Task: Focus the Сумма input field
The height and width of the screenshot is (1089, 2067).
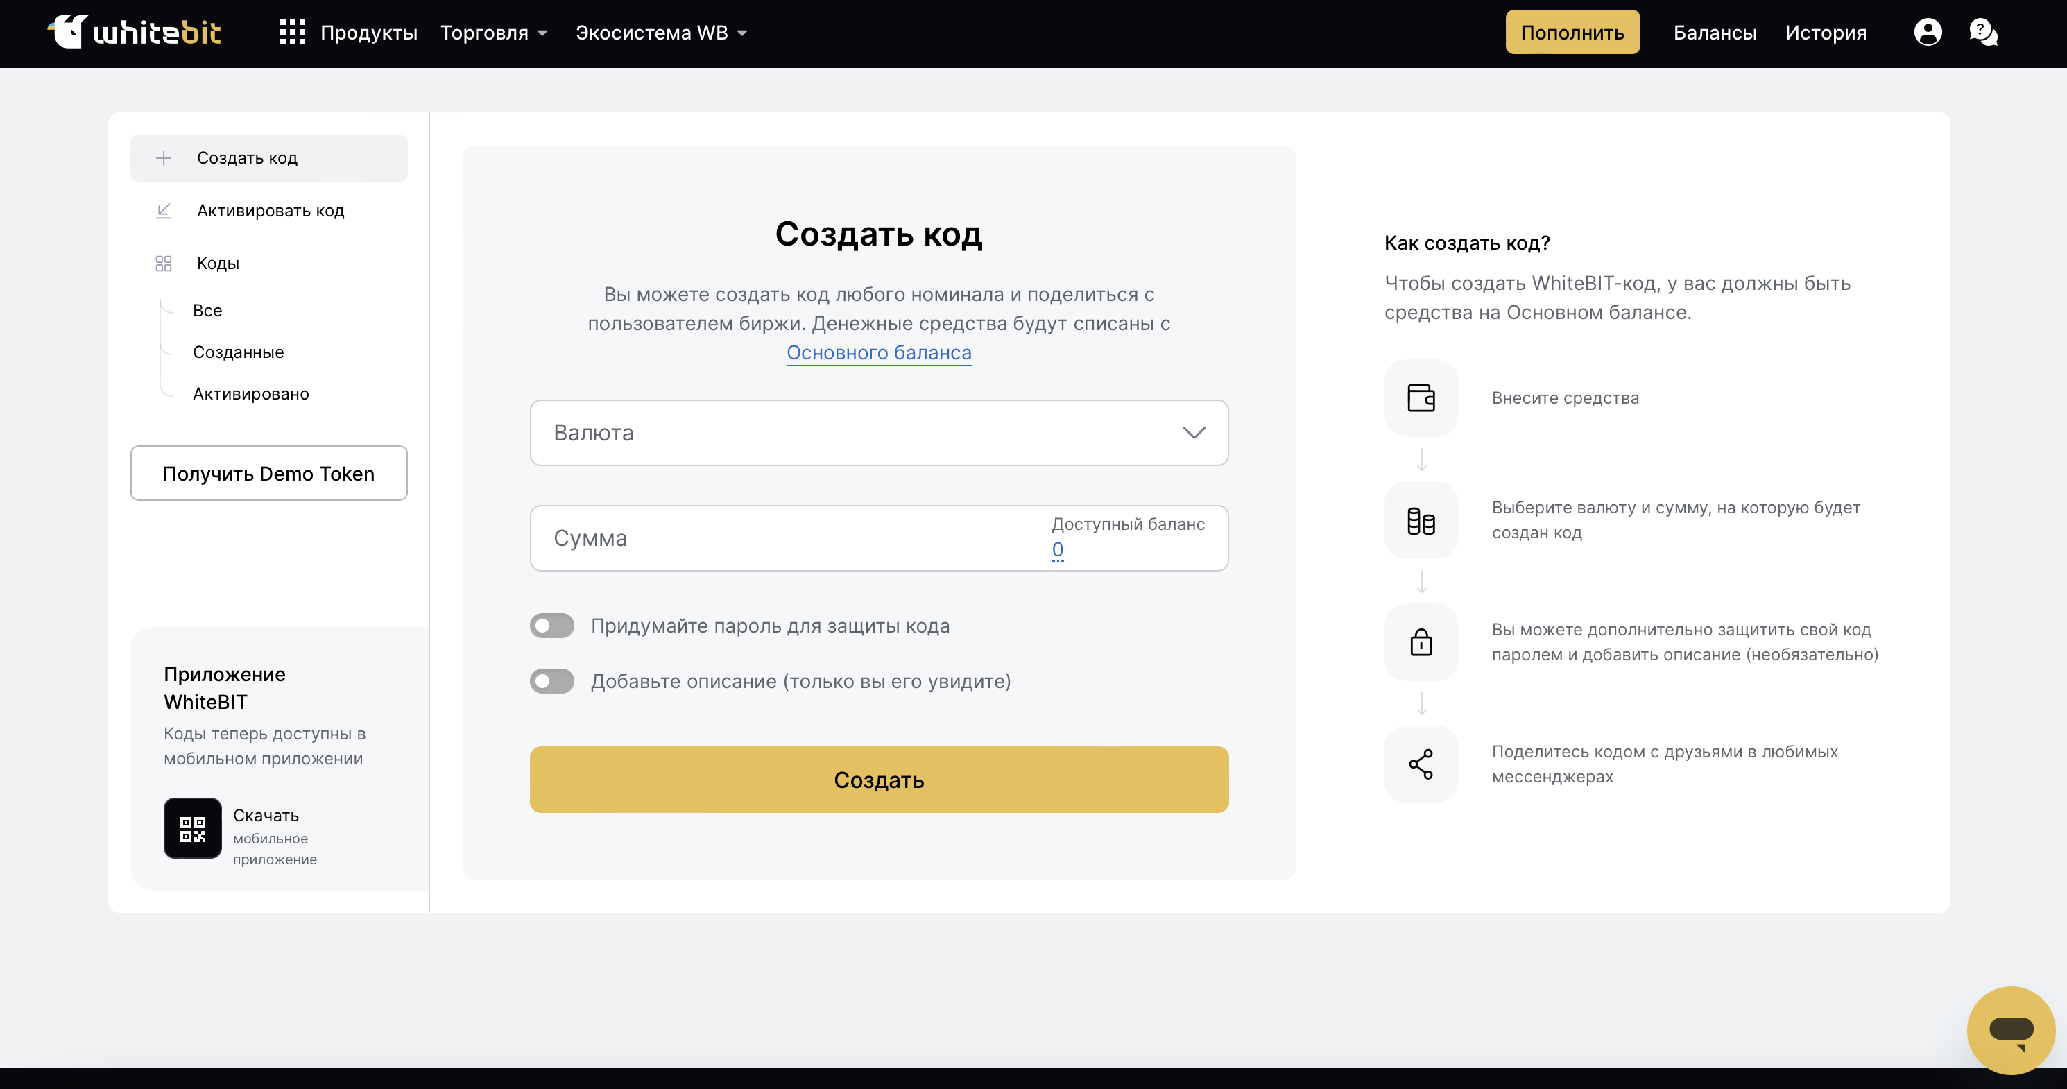Action: (879, 538)
